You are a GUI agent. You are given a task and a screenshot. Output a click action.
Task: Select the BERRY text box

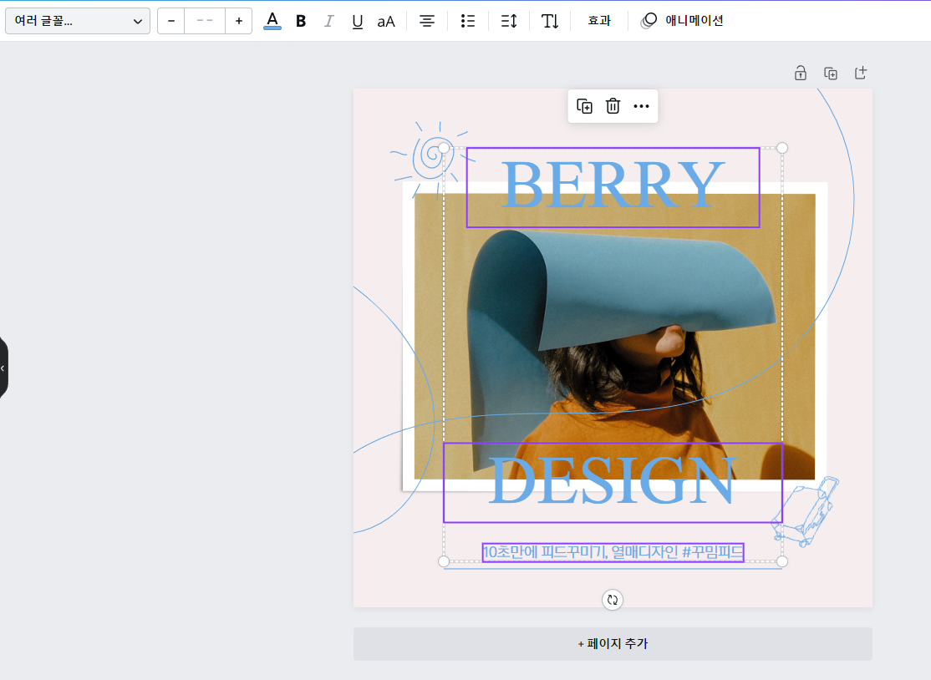(613, 187)
